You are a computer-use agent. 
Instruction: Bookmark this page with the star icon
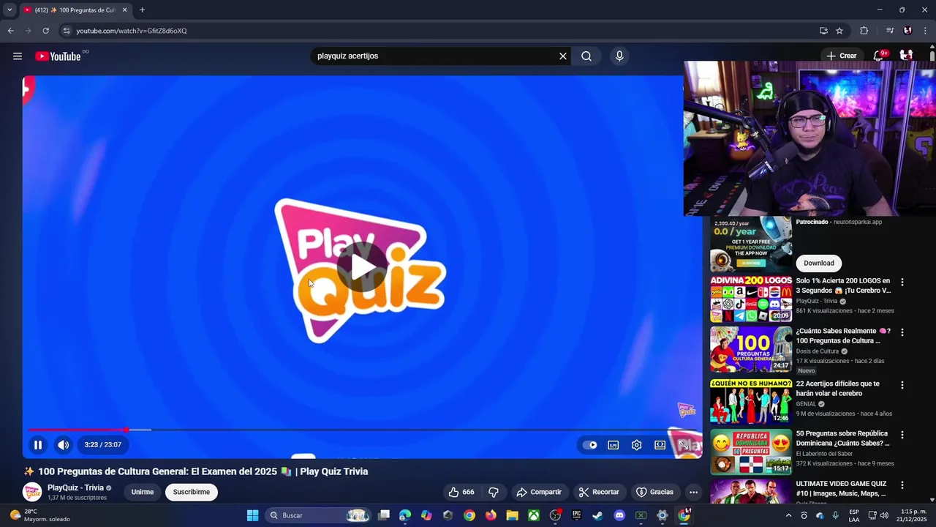839,31
